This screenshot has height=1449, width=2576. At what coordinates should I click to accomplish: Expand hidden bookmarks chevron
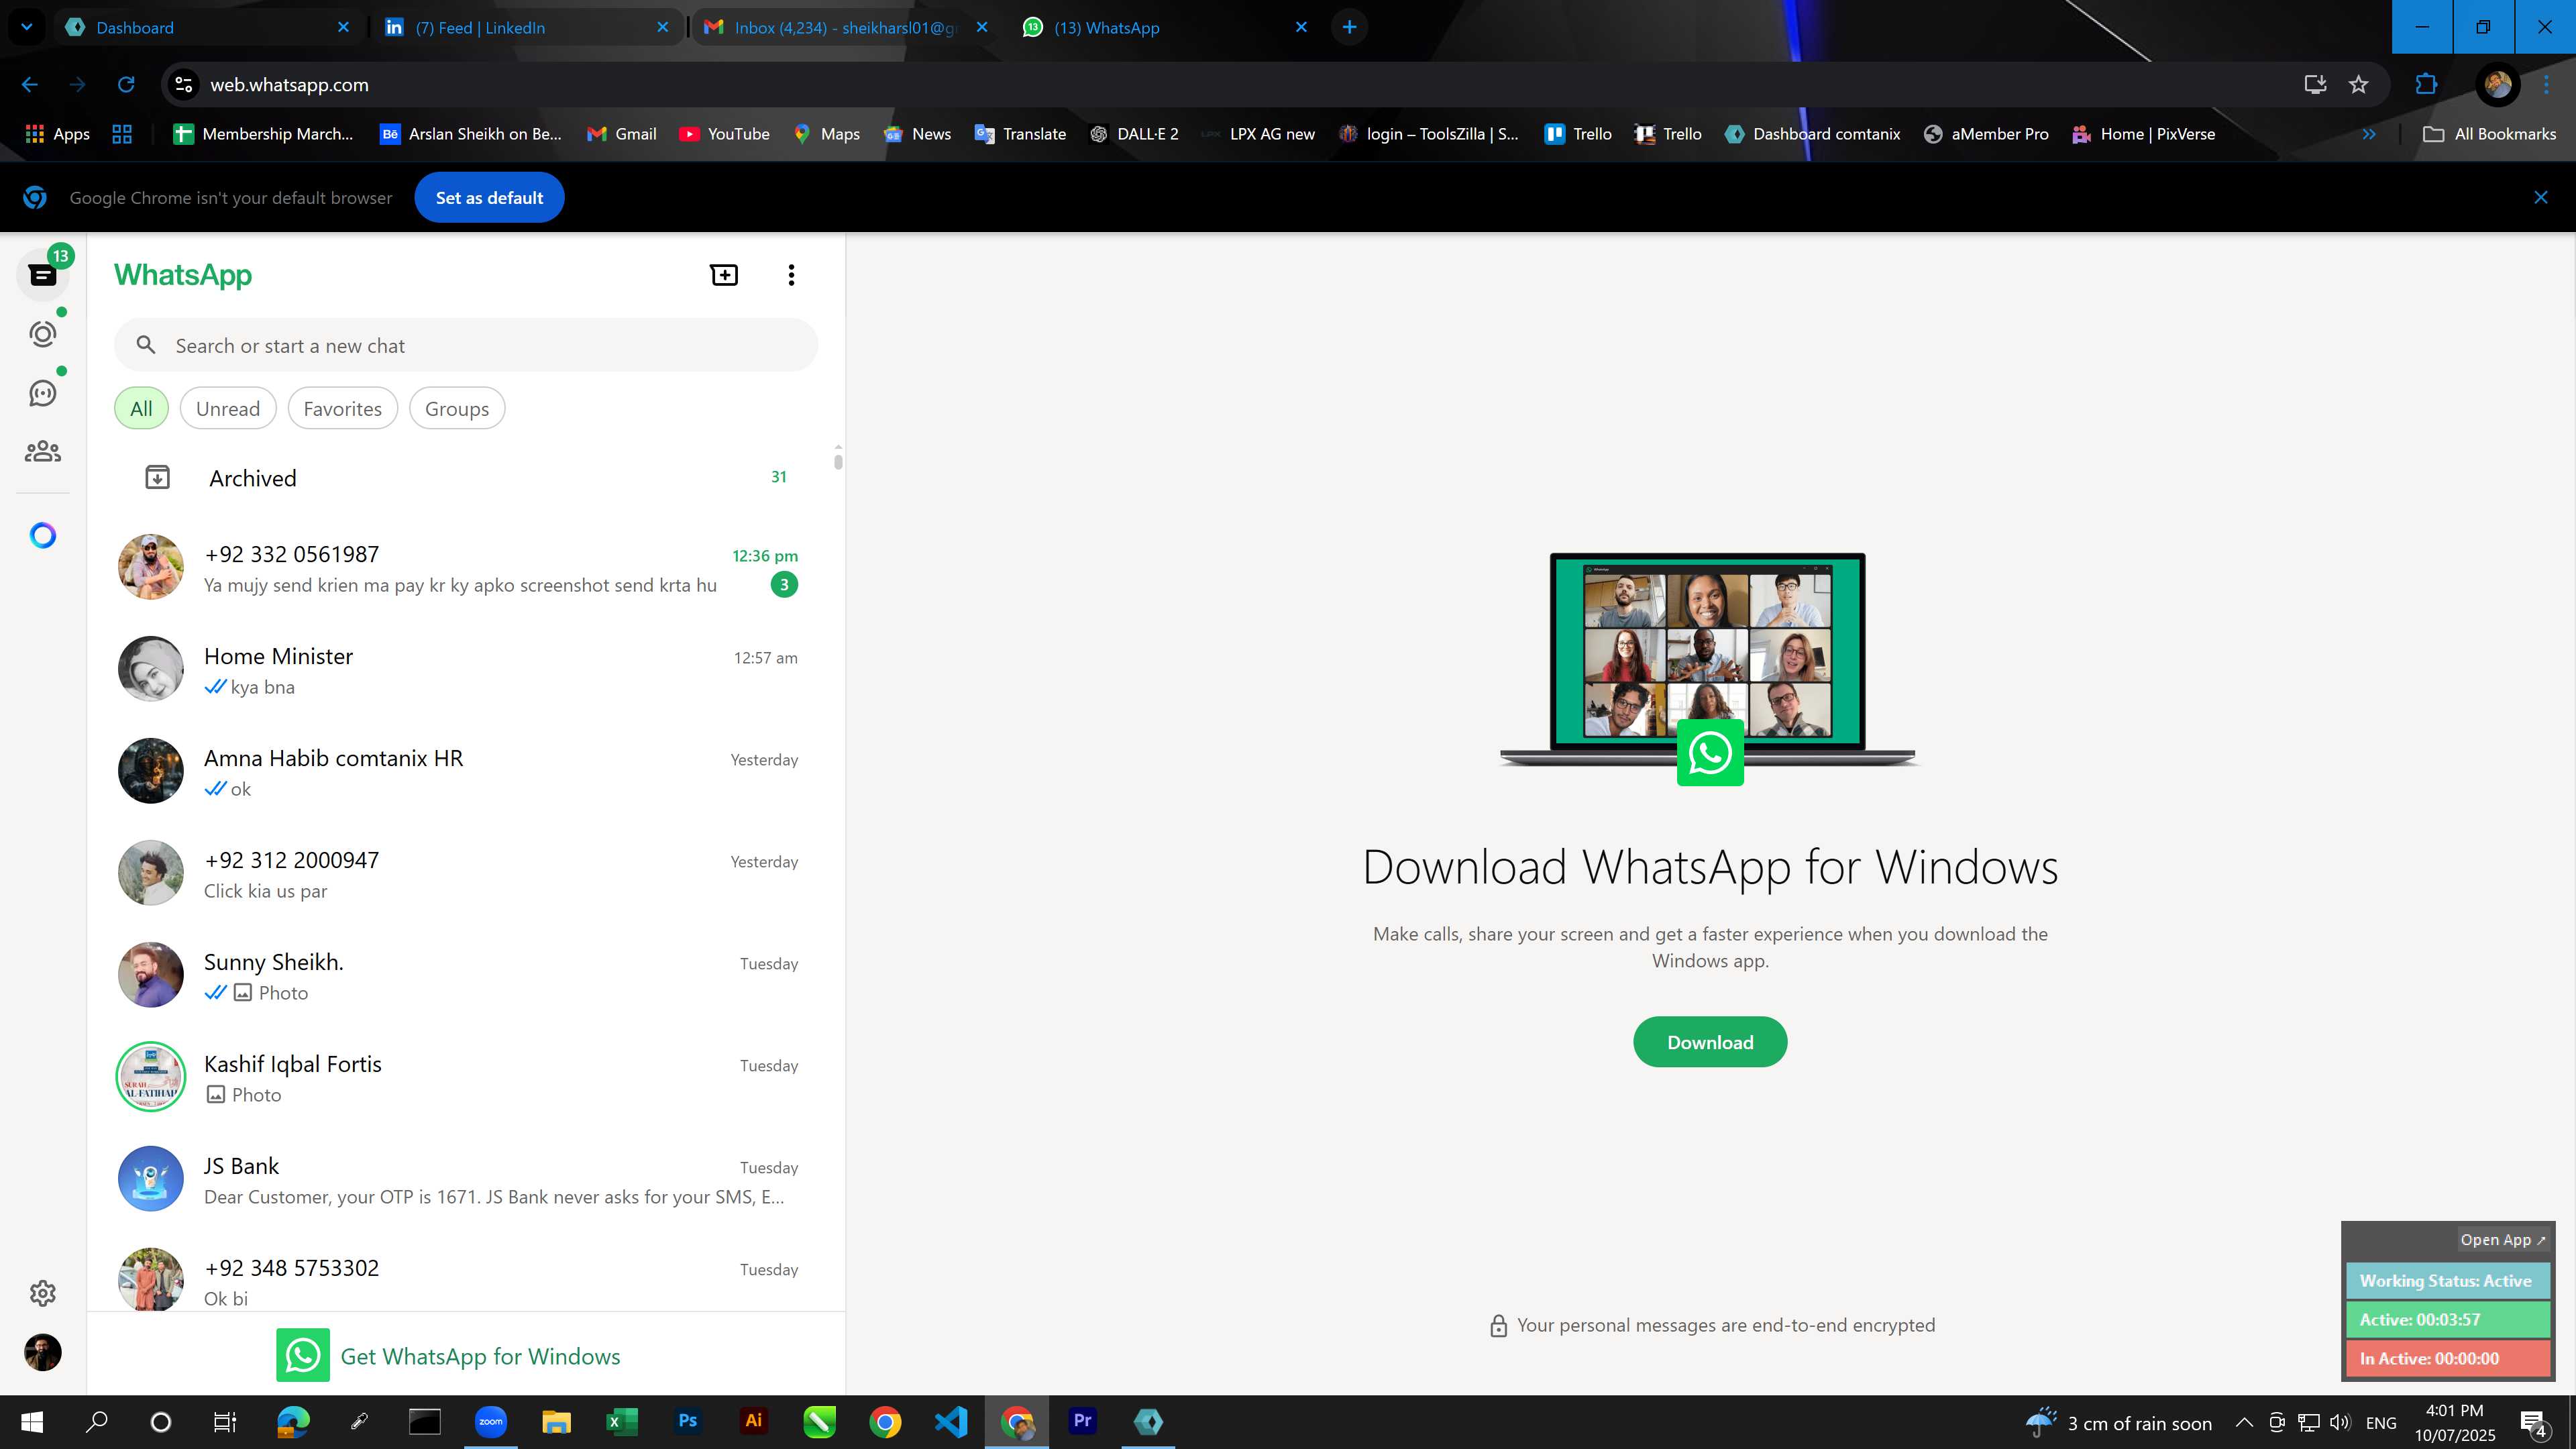tap(2369, 134)
